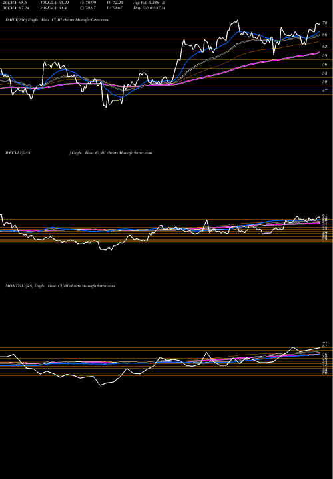Click the Avg Vol reading

pos(149,3)
